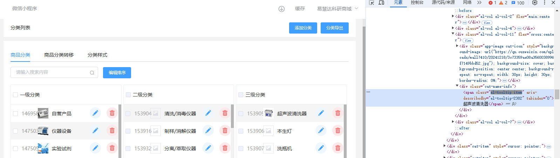The image size is (560, 158).
Task: Edit the 实验试剂 category
Action: point(95,148)
